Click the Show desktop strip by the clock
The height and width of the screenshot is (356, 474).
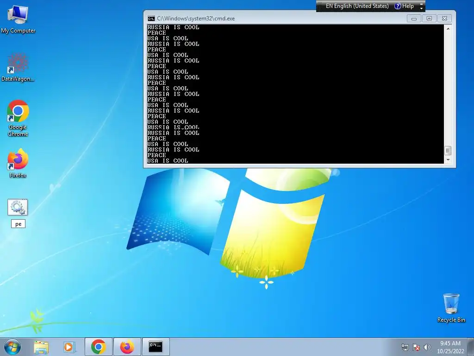click(471, 347)
